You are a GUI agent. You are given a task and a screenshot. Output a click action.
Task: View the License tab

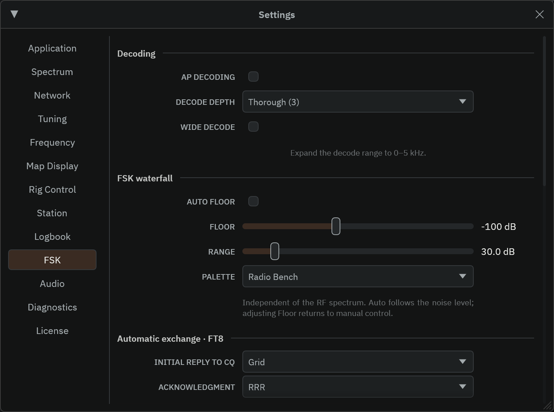coord(52,331)
